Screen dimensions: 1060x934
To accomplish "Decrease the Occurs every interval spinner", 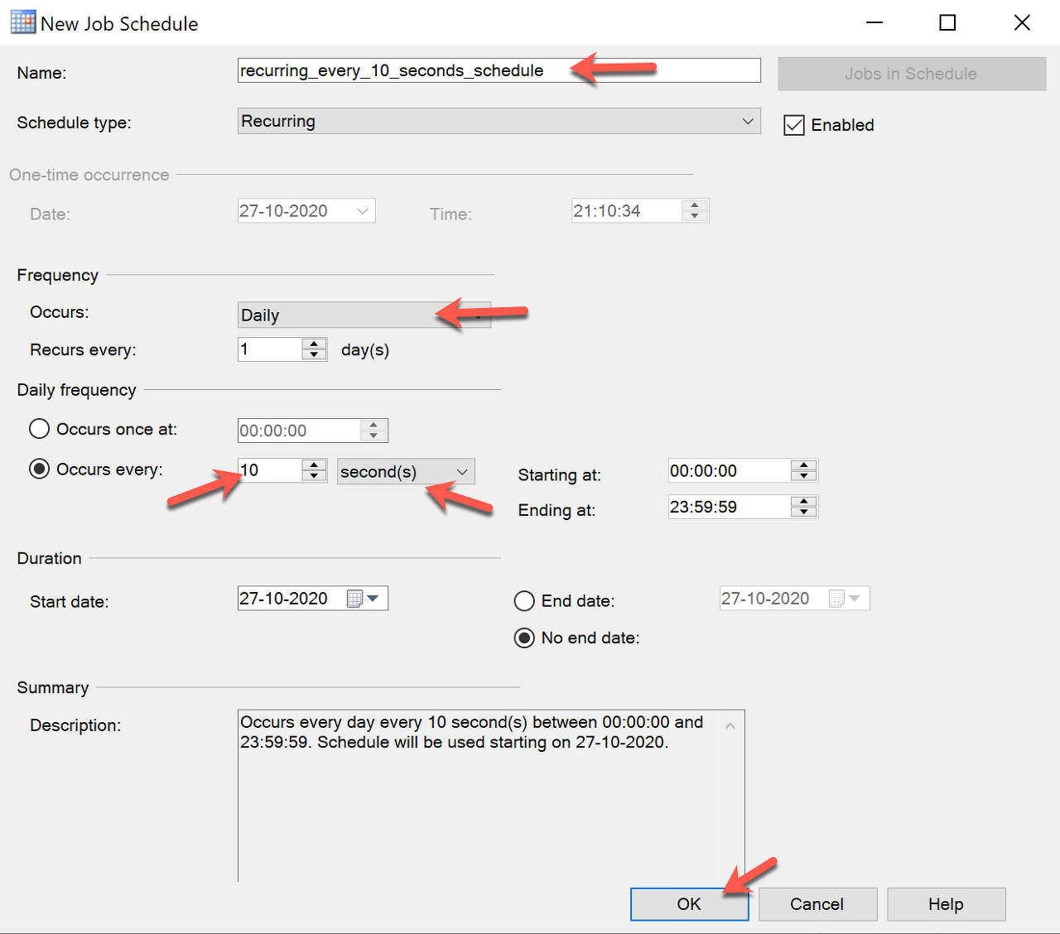I will pos(314,476).
